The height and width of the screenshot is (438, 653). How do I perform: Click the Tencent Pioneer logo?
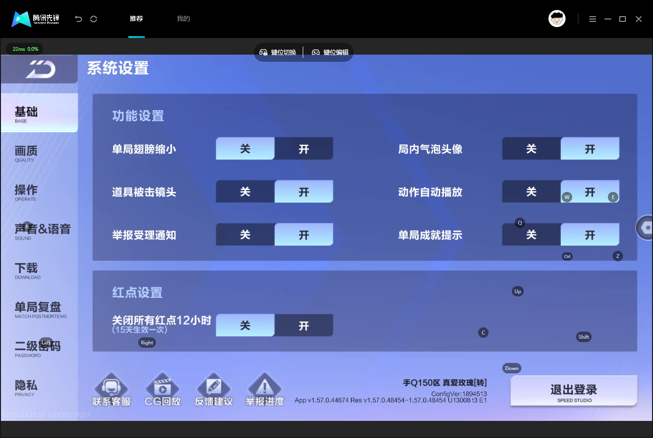(36, 19)
